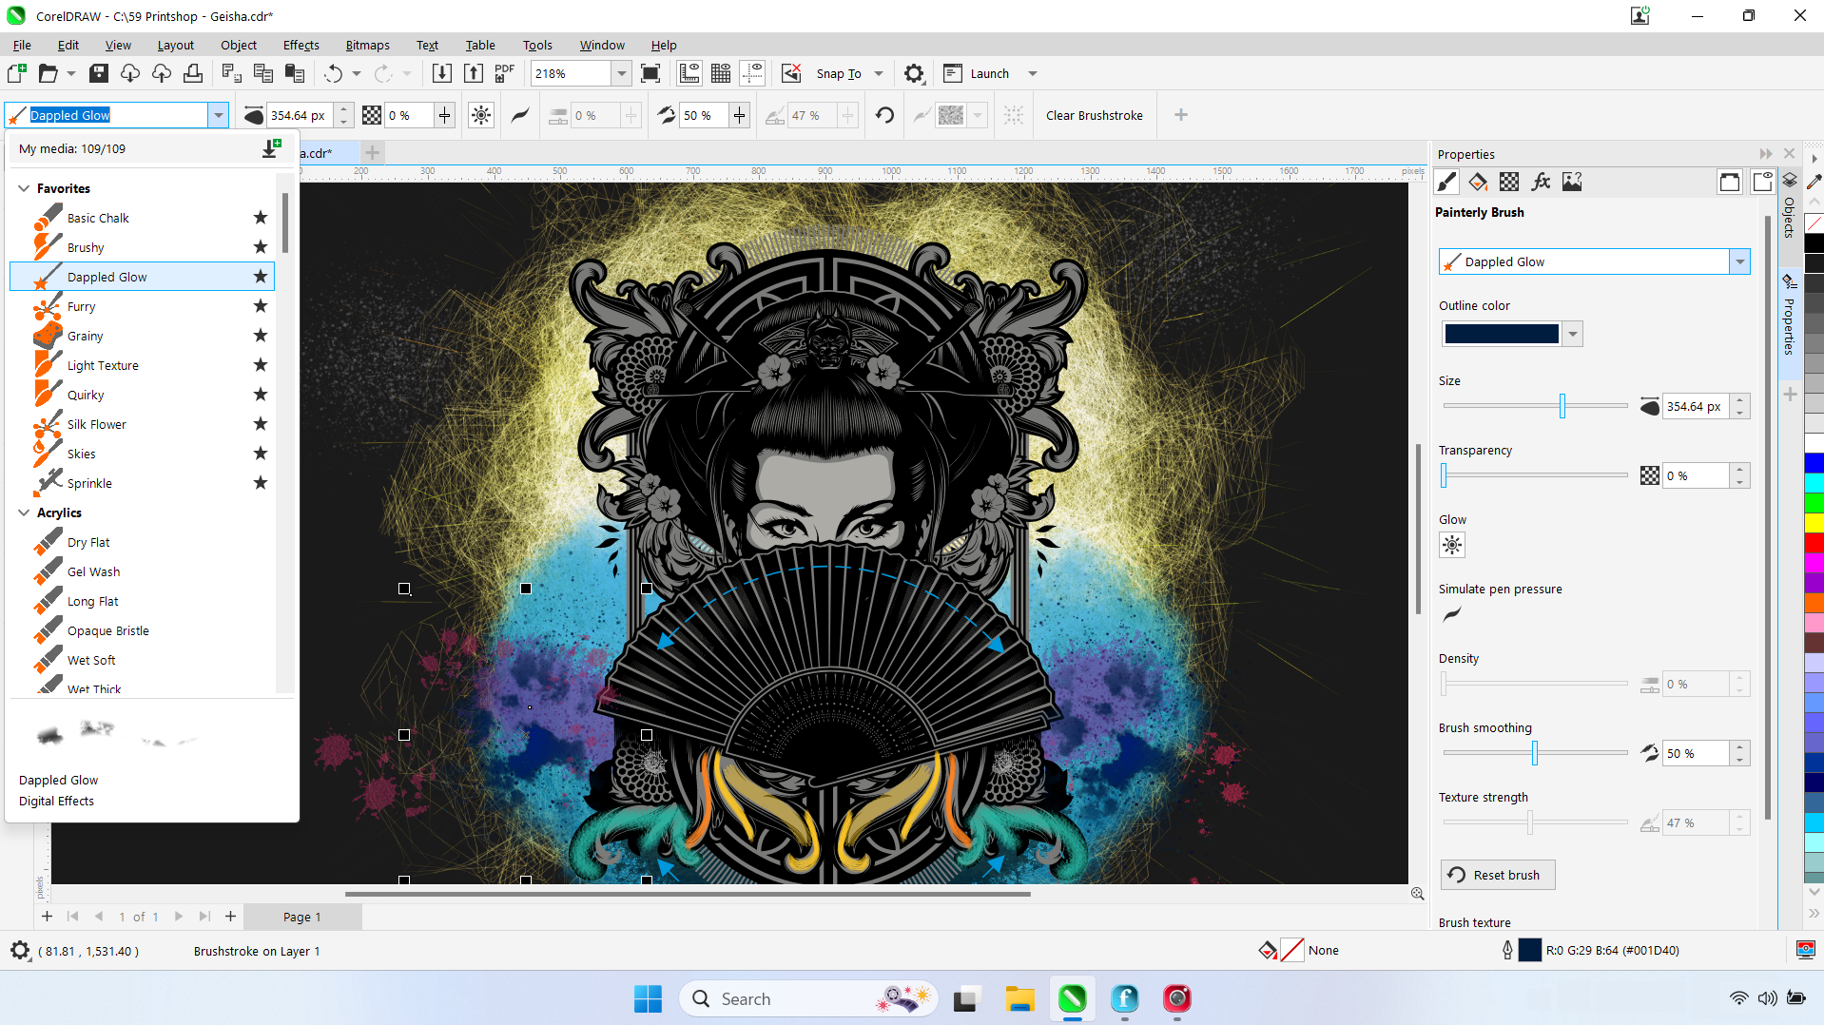Adjust the Brush smoothing slider handle

pos(1534,753)
